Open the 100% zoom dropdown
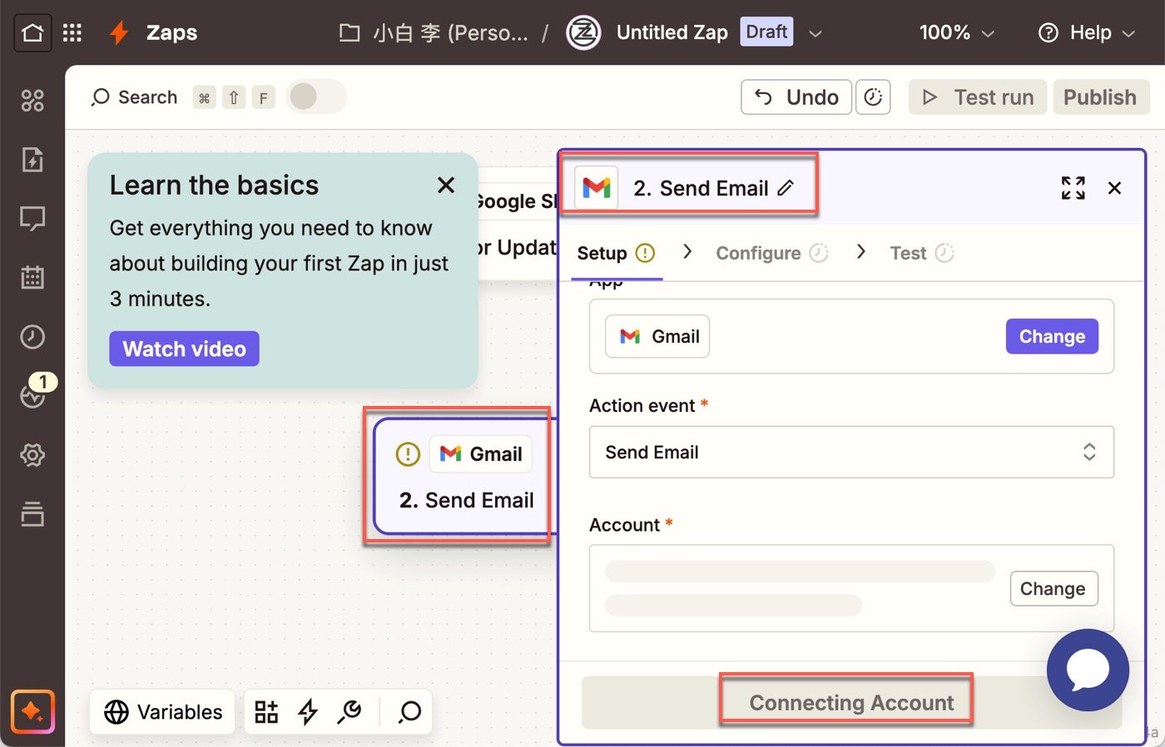 957,32
